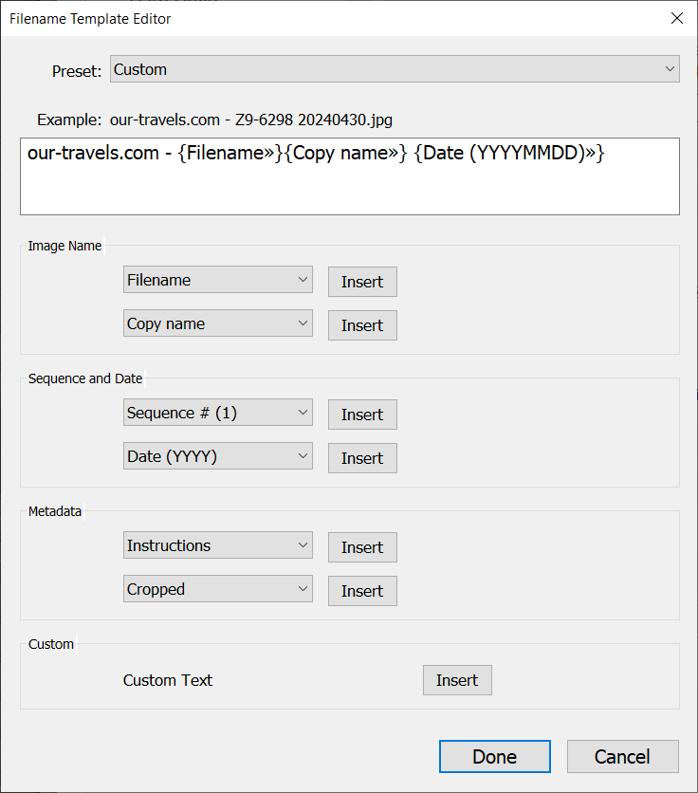The width and height of the screenshot is (698, 793).
Task: Expand the Sequence # (1) dropdown
Action: pyautogui.click(x=218, y=413)
